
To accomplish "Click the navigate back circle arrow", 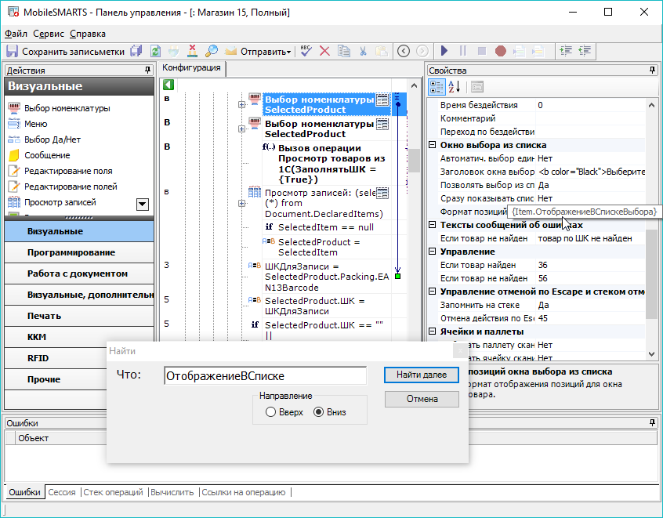I will click(404, 51).
